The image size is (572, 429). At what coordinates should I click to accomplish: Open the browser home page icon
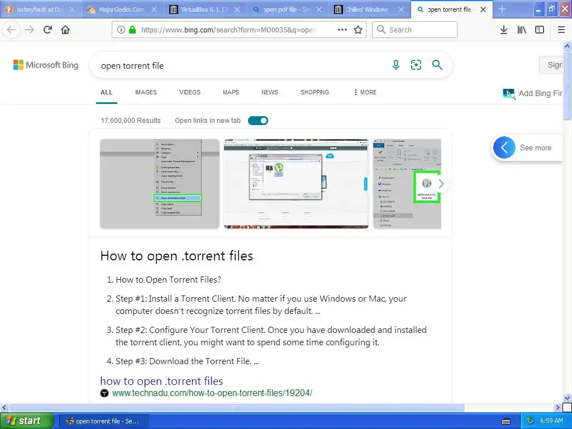[x=65, y=30]
